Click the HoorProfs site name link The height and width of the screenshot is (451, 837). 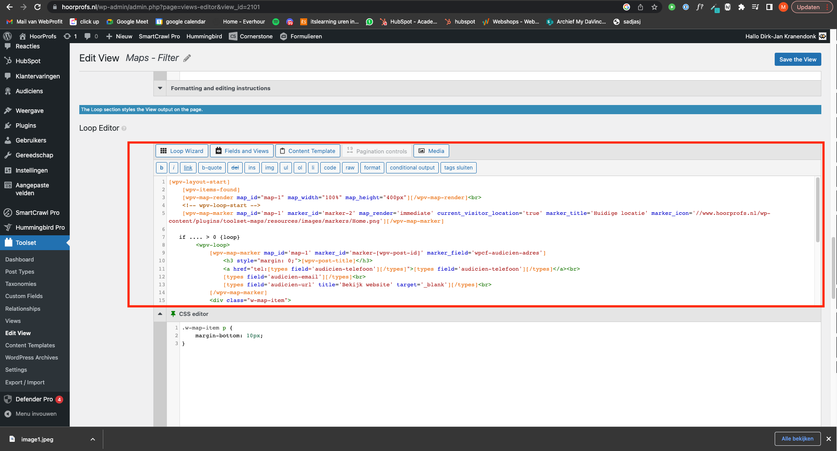(x=38, y=36)
